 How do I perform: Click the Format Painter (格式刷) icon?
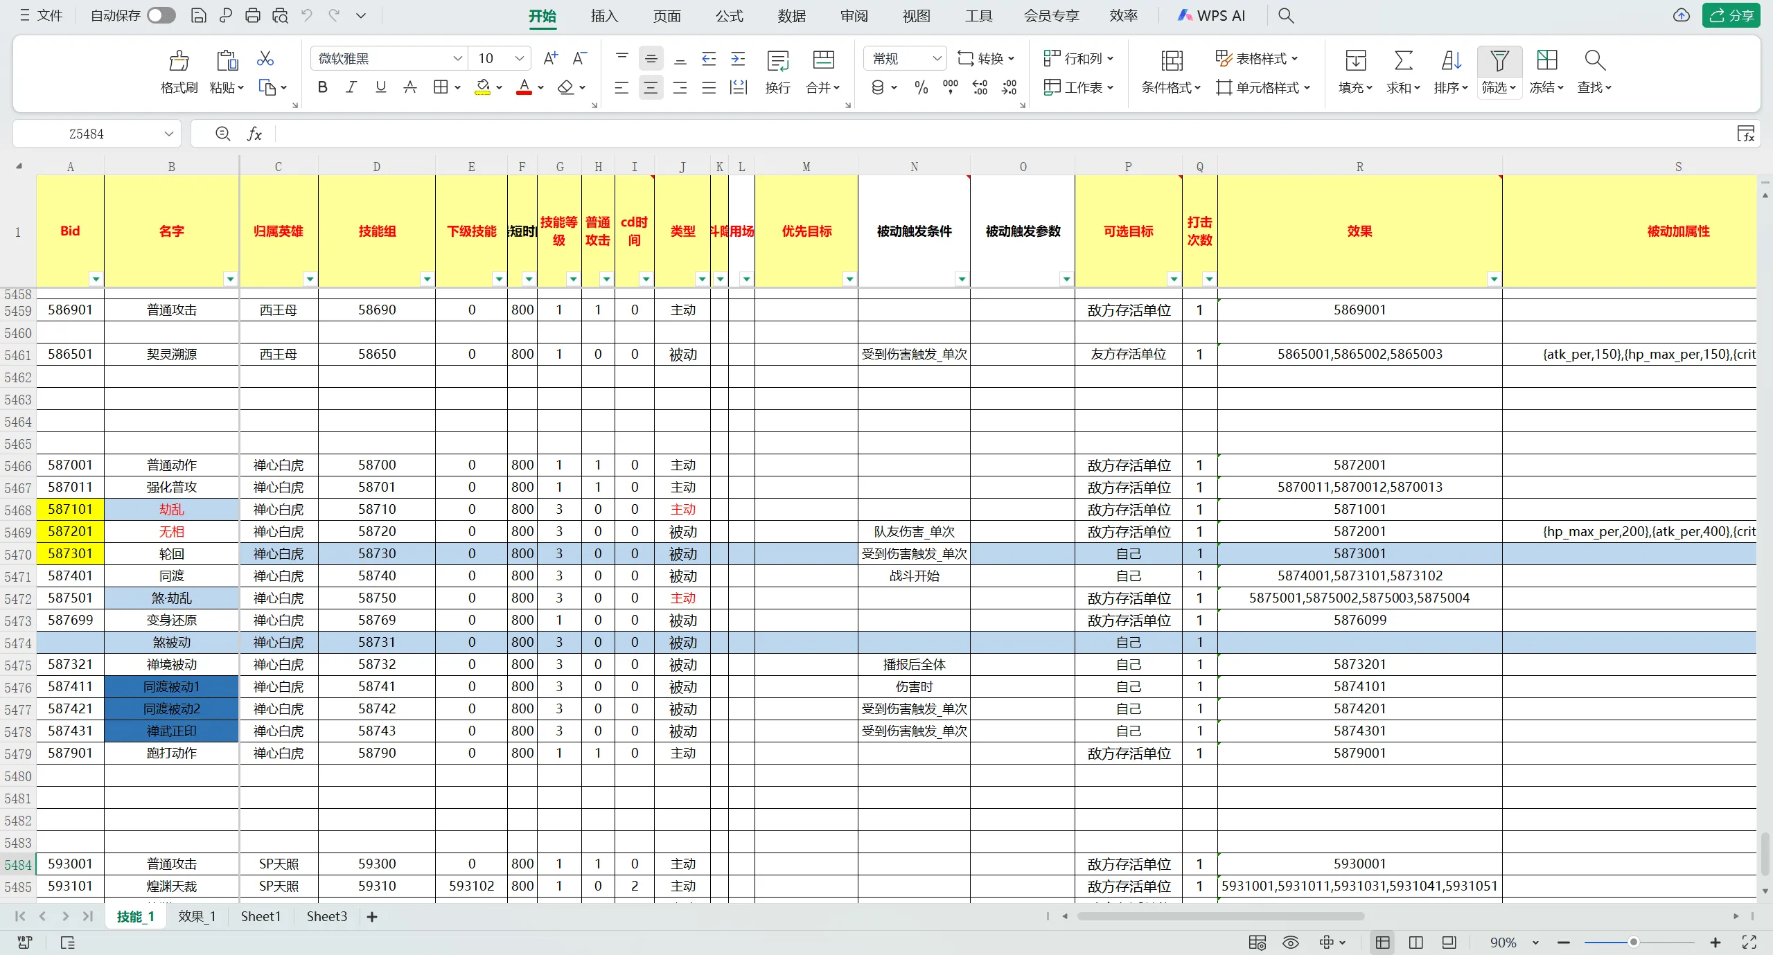click(179, 60)
